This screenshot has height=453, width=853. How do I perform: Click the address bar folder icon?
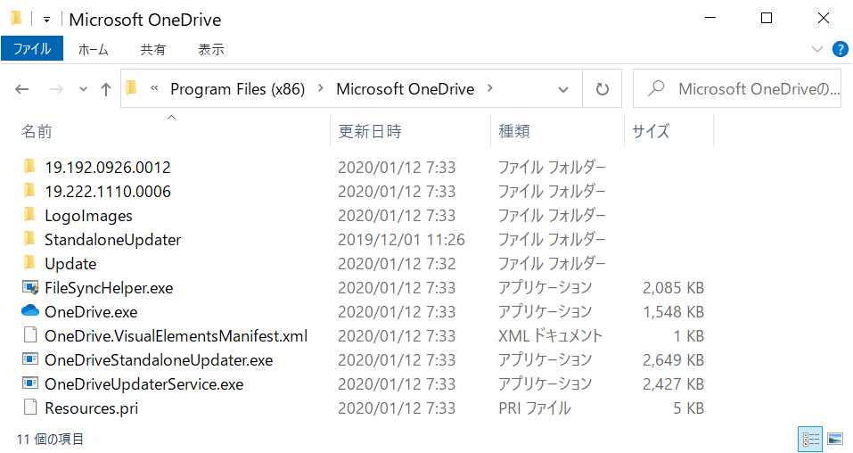[x=131, y=87]
